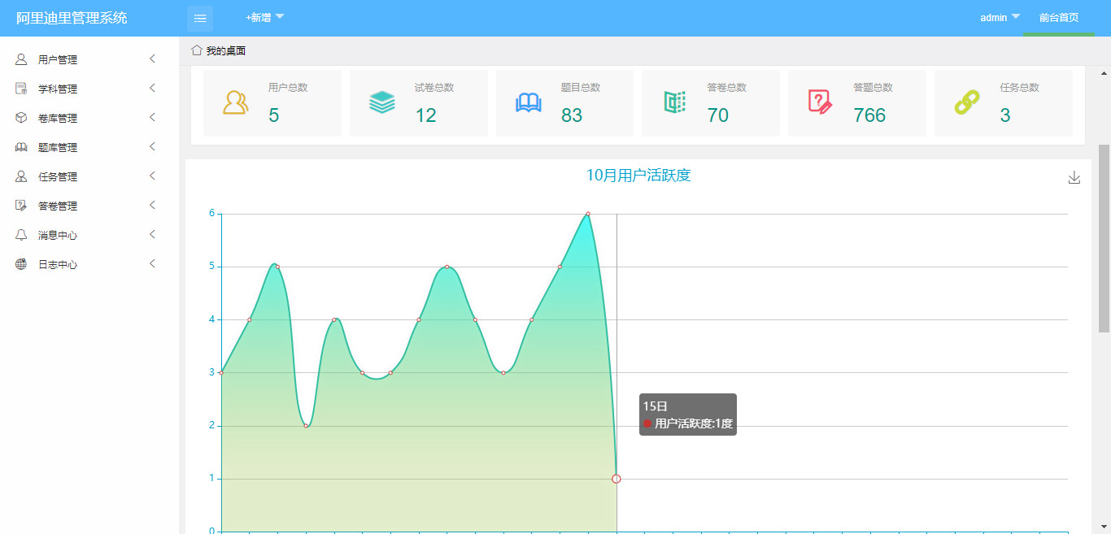Click the 用户总数 value 5
Screen dimensions: 1111x534
click(273, 115)
